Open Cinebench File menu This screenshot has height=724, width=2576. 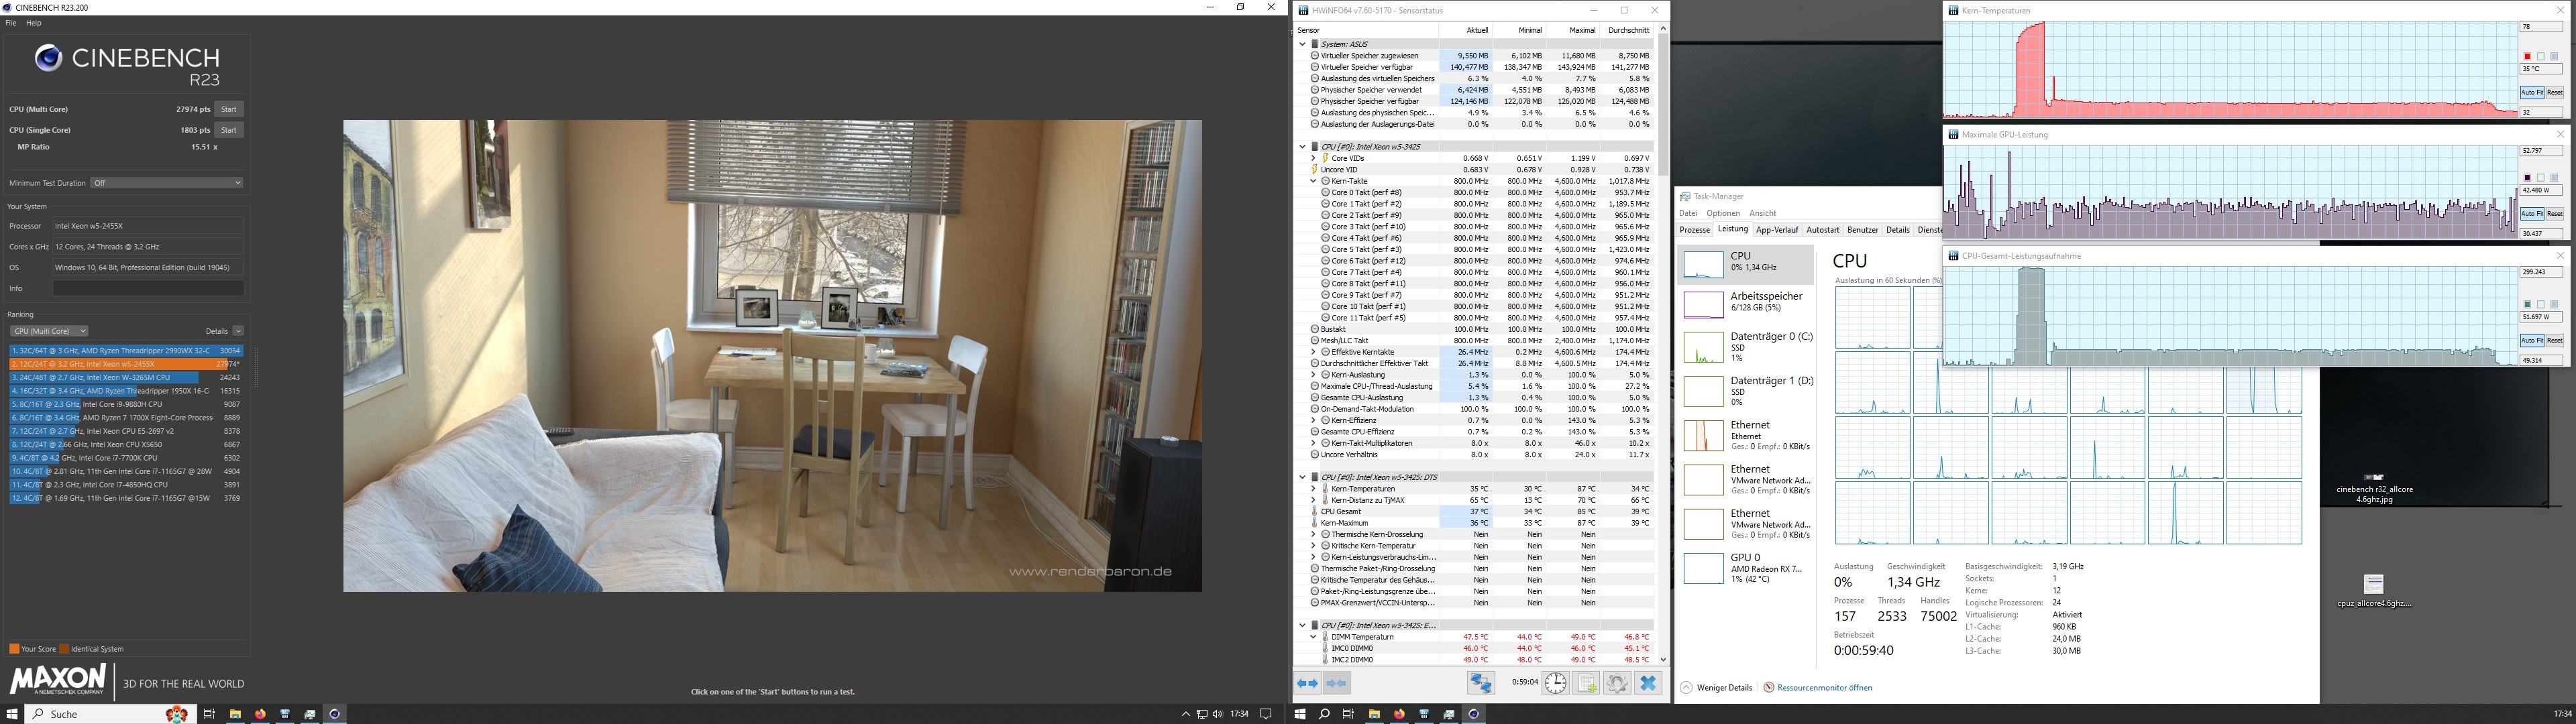pyautogui.click(x=11, y=23)
